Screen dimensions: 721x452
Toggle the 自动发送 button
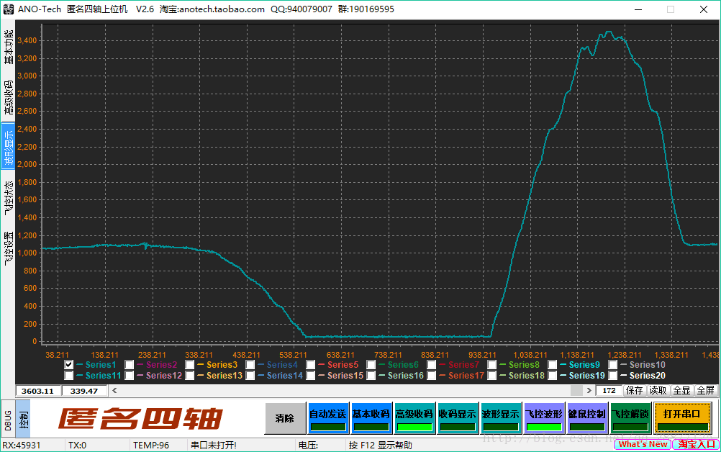328,418
